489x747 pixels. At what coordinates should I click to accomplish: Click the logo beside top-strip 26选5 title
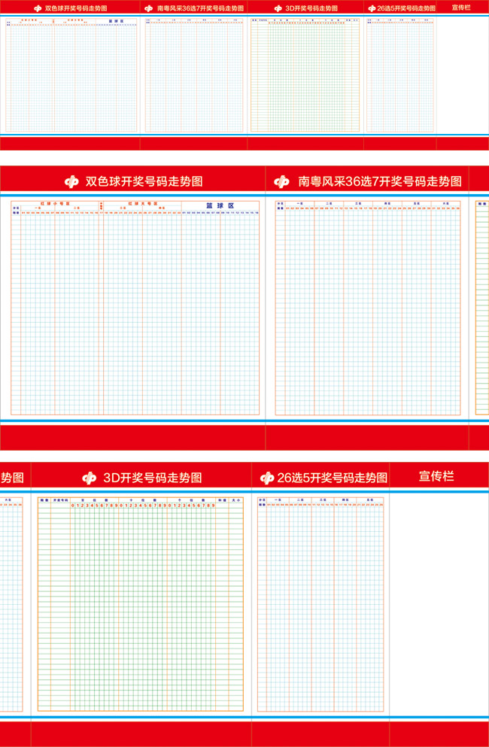[372, 8]
